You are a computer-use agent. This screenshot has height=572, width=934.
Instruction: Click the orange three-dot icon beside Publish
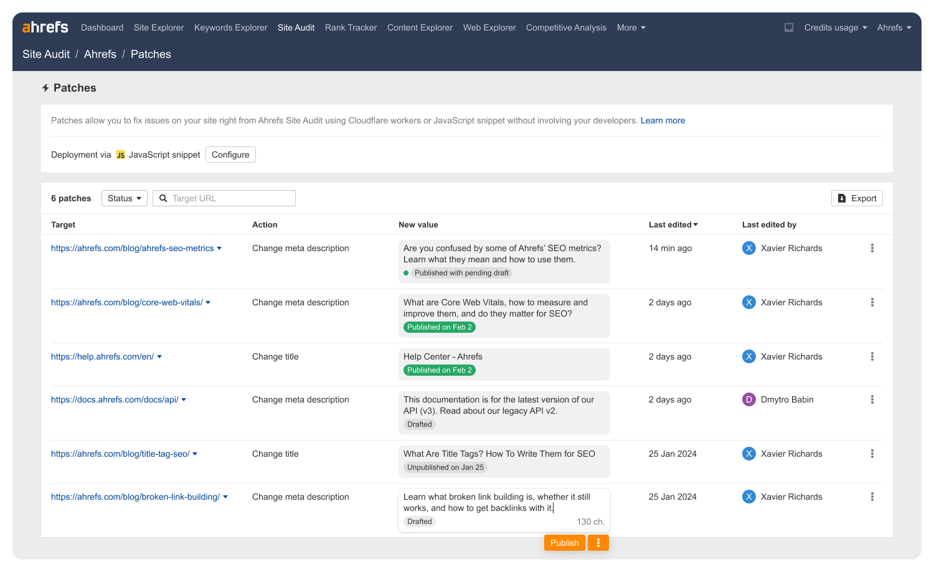598,542
